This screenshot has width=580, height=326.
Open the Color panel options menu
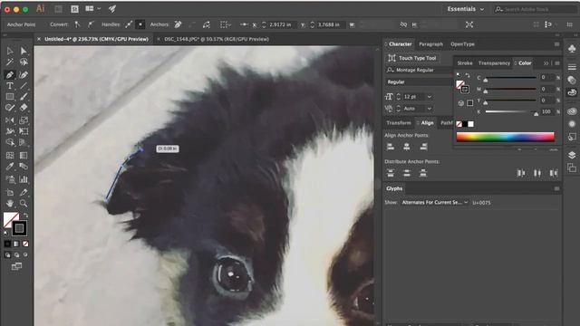coord(557,63)
